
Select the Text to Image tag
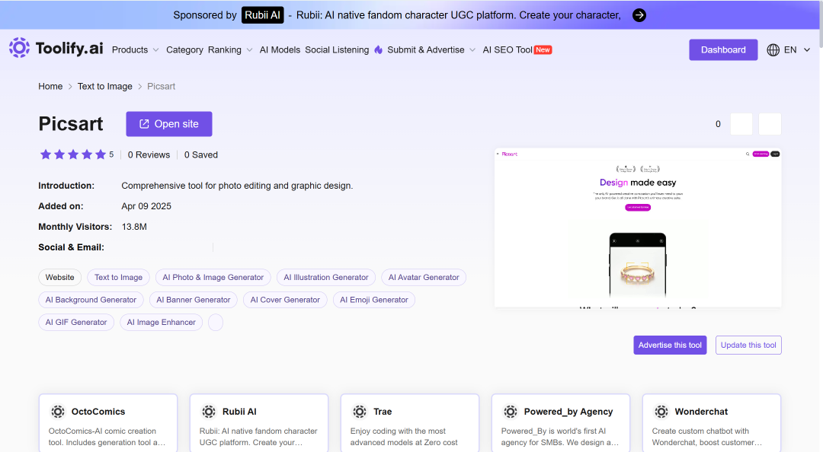119,278
